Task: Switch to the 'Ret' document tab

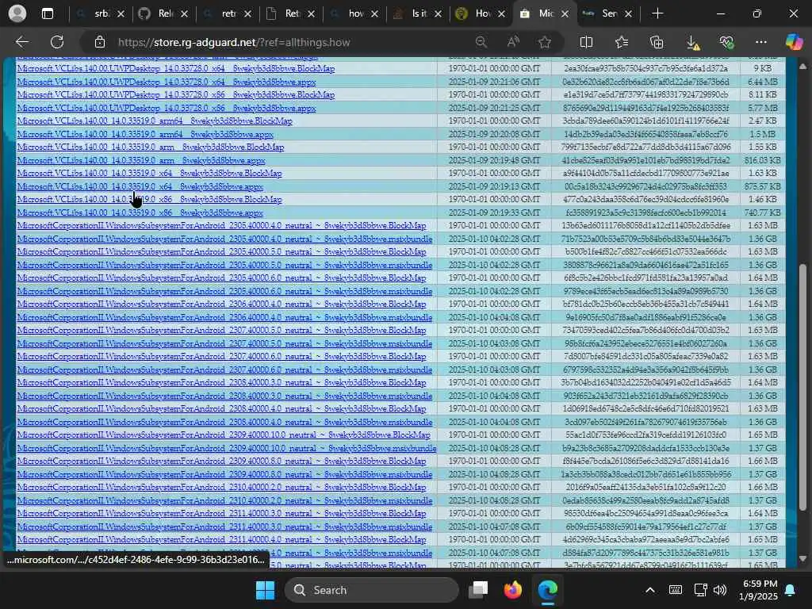Action: [x=291, y=14]
